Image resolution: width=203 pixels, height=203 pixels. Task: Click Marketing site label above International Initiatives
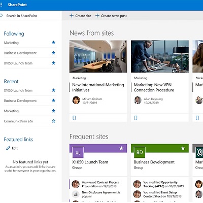pos(79,78)
